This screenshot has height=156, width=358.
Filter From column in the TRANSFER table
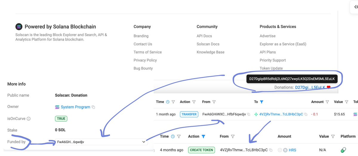(214, 102)
